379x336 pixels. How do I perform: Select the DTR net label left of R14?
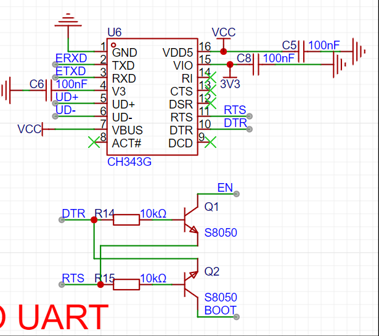point(73,214)
